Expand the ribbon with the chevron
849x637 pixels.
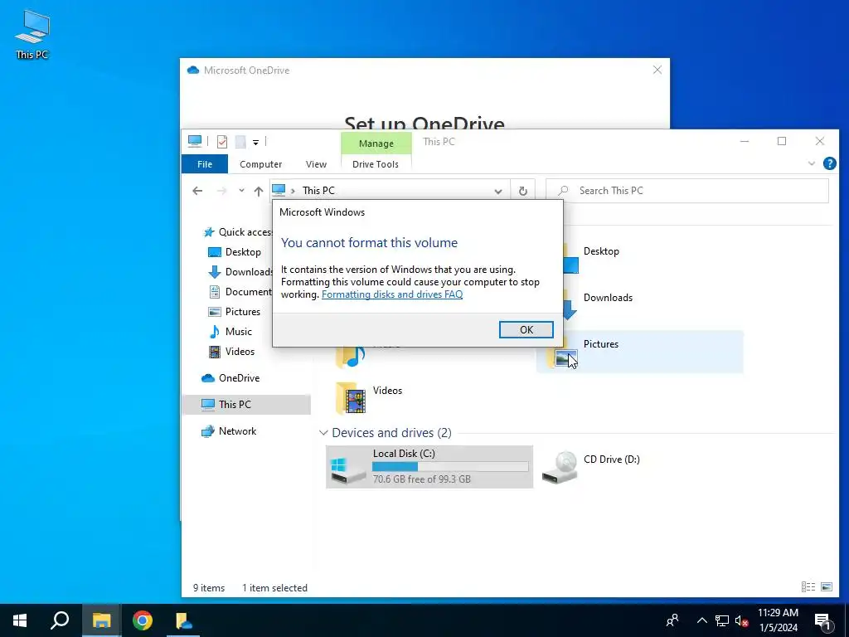pos(811,163)
